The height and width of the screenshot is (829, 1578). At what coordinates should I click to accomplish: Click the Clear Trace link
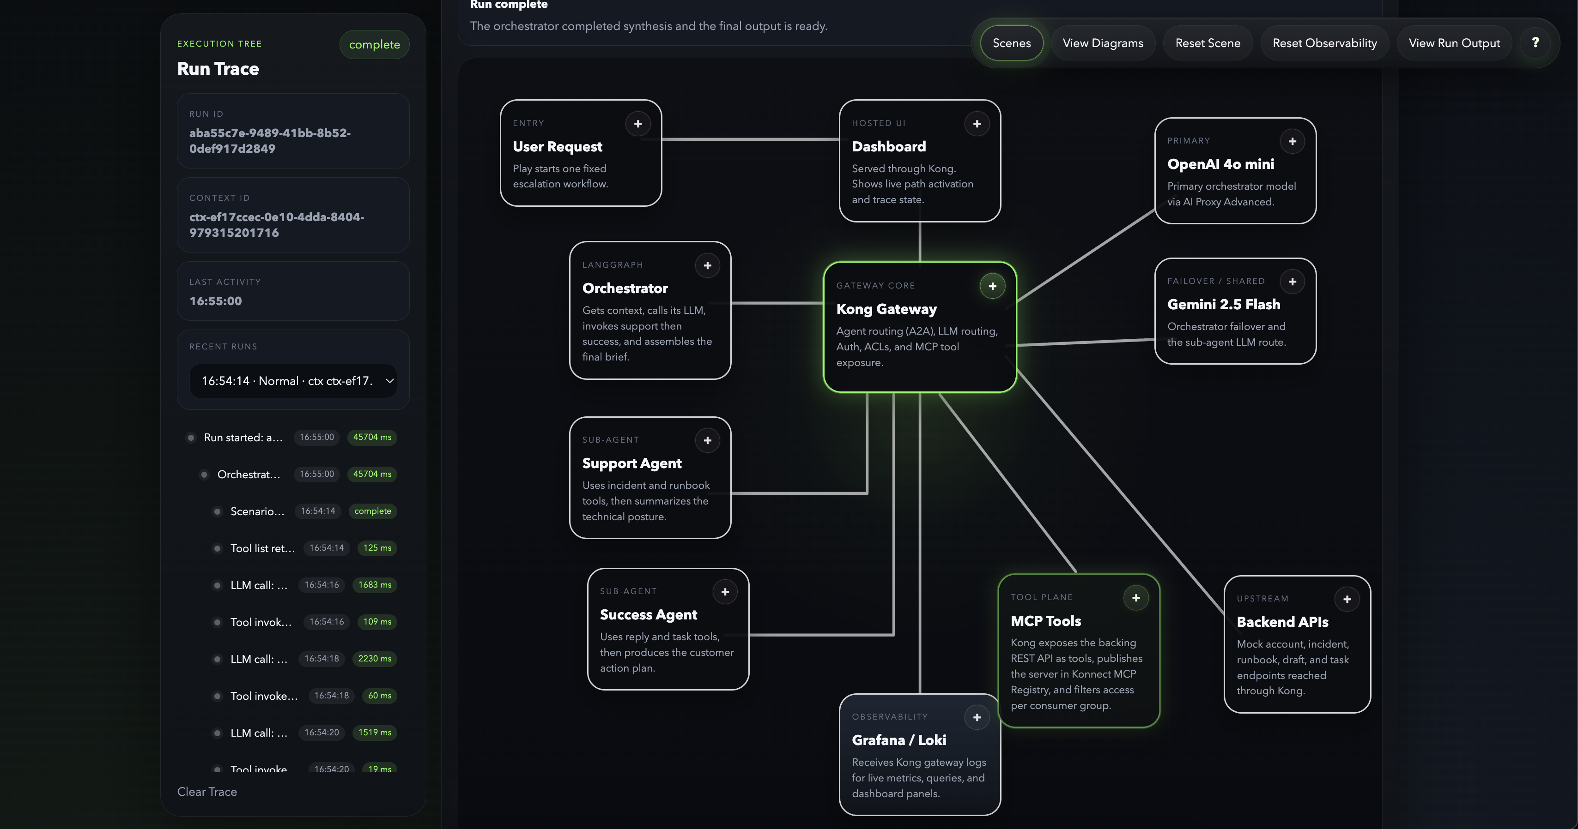(207, 792)
